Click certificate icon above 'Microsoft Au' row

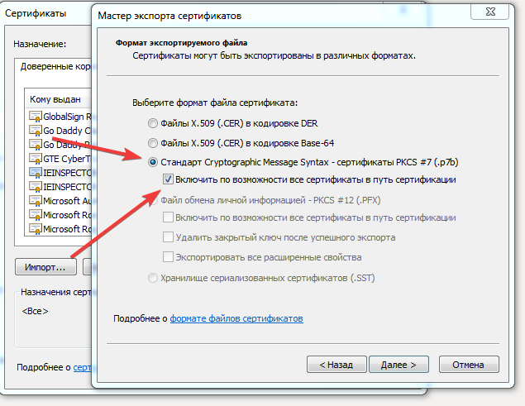[x=36, y=187]
